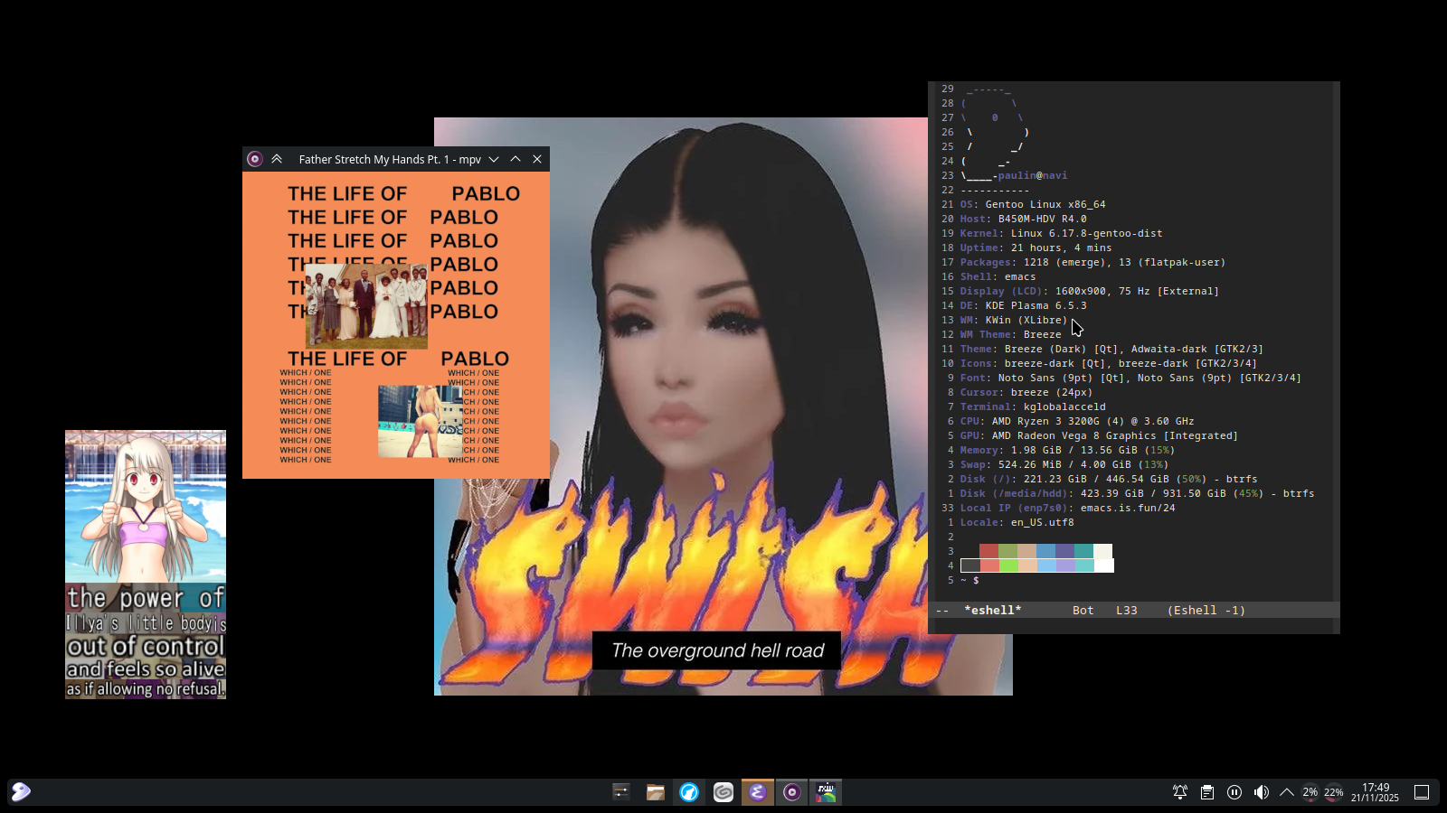The image size is (1447, 813).
Task: Open the 22% memory usage monitor
Action: pyautogui.click(x=1334, y=792)
